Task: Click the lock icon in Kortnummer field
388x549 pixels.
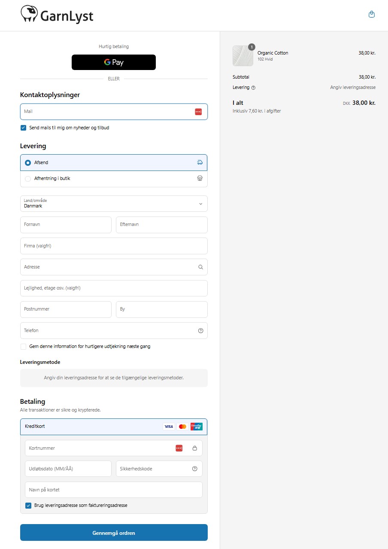Action: click(195, 448)
